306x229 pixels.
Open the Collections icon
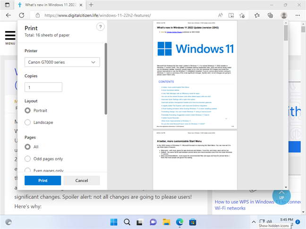click(x=270, y=15)
